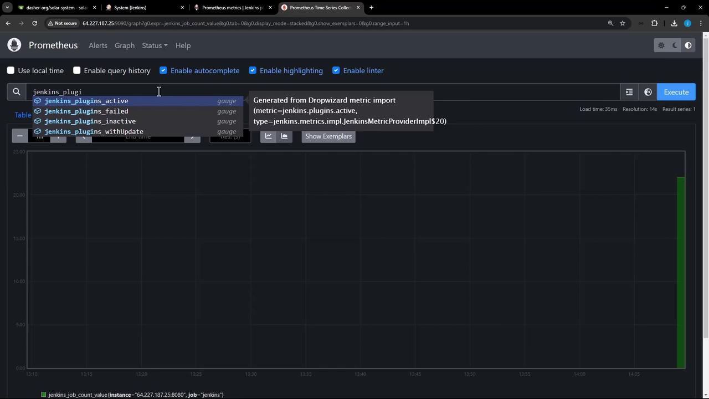Click the browser back arrow
709x399 pixels.
[x=8, y=23]
